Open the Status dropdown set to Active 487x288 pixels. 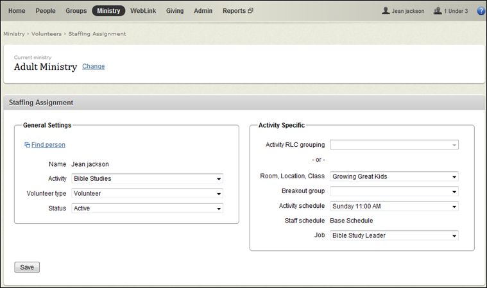pyautogui.click(x=147, y=208)
